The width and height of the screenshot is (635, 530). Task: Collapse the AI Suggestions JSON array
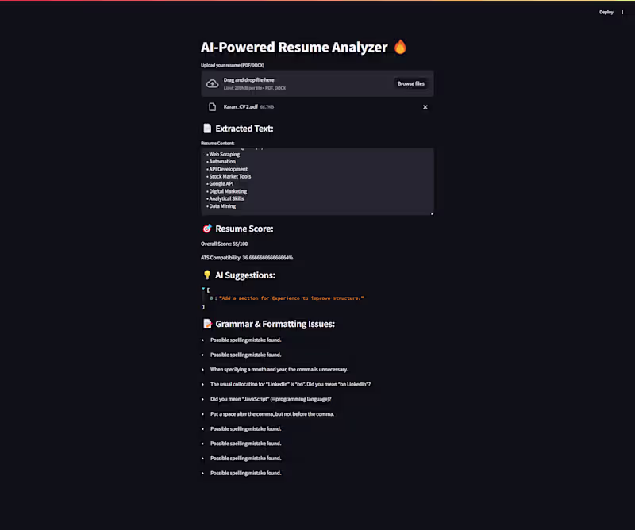click(203, 290)
